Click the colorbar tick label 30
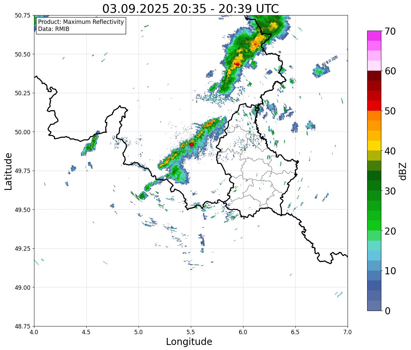411x350 pixels. [x=390, y=191]
